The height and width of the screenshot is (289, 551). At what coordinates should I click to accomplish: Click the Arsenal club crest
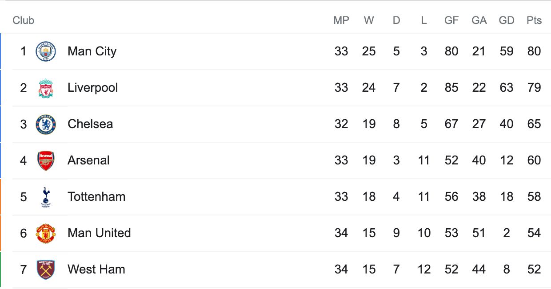tap(46, 160)
